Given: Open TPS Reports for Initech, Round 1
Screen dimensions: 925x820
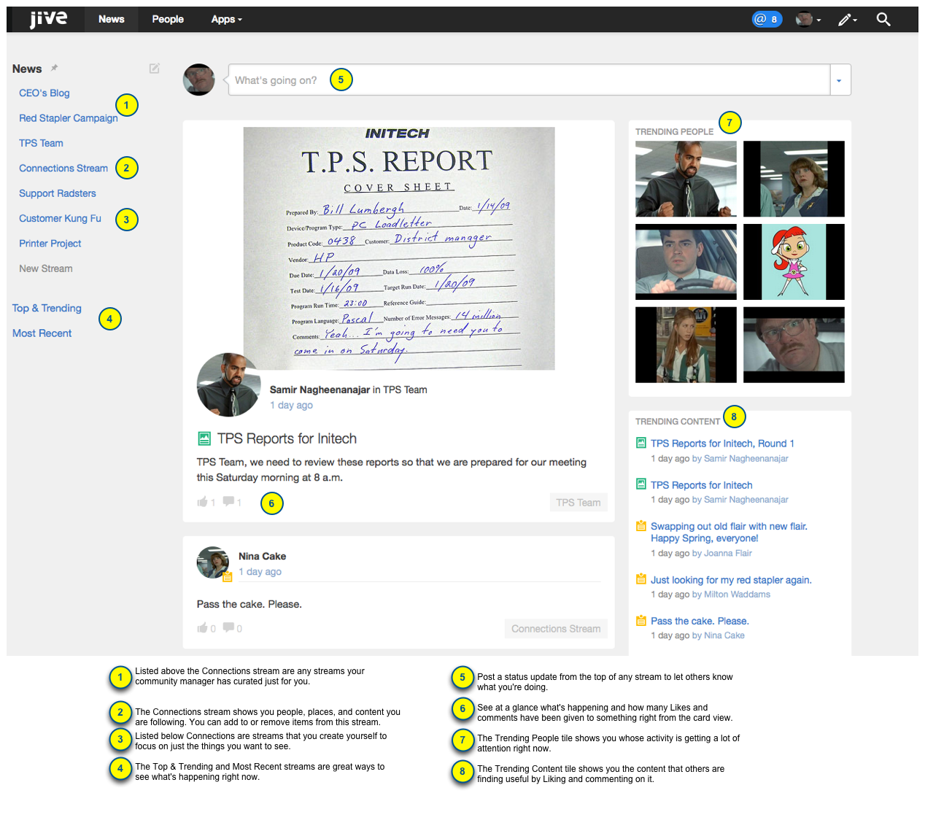Looking at the screenshot, I should pos(722,444).
